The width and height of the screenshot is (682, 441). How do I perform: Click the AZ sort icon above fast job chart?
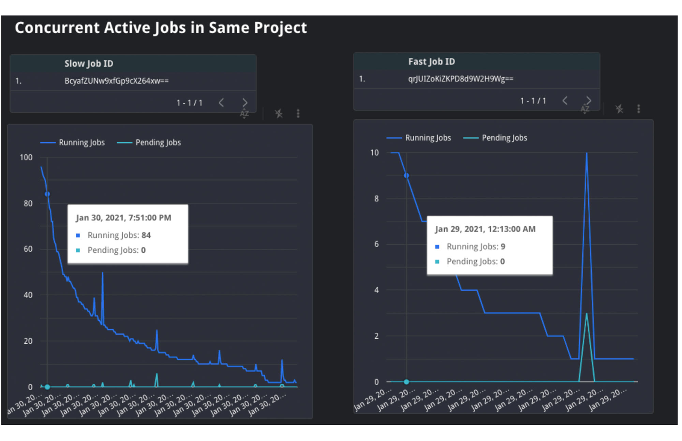585,109
